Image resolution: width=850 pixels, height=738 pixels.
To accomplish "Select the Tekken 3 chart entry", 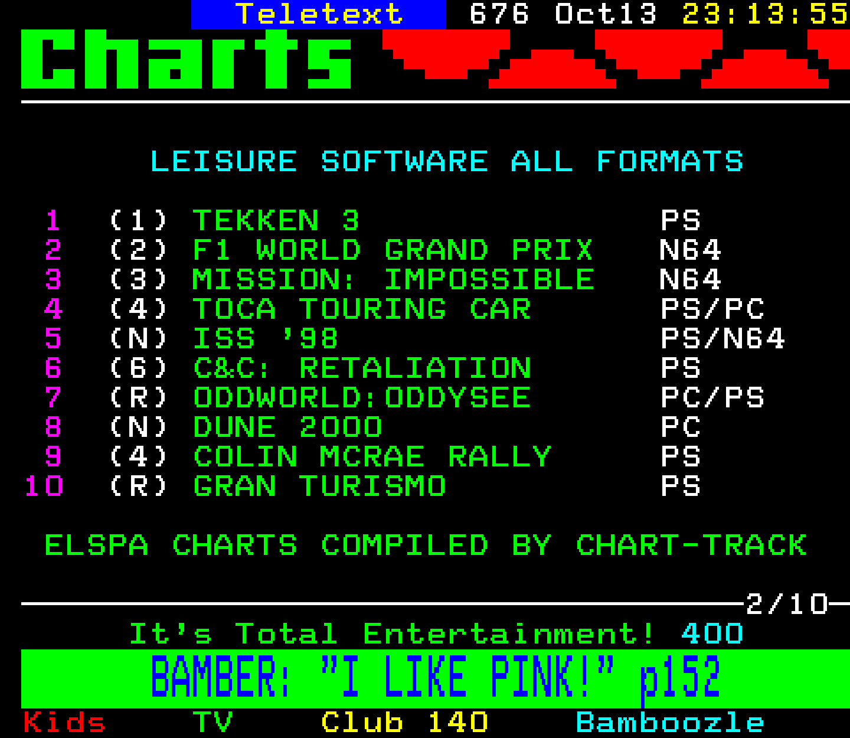I will (276, 221).
